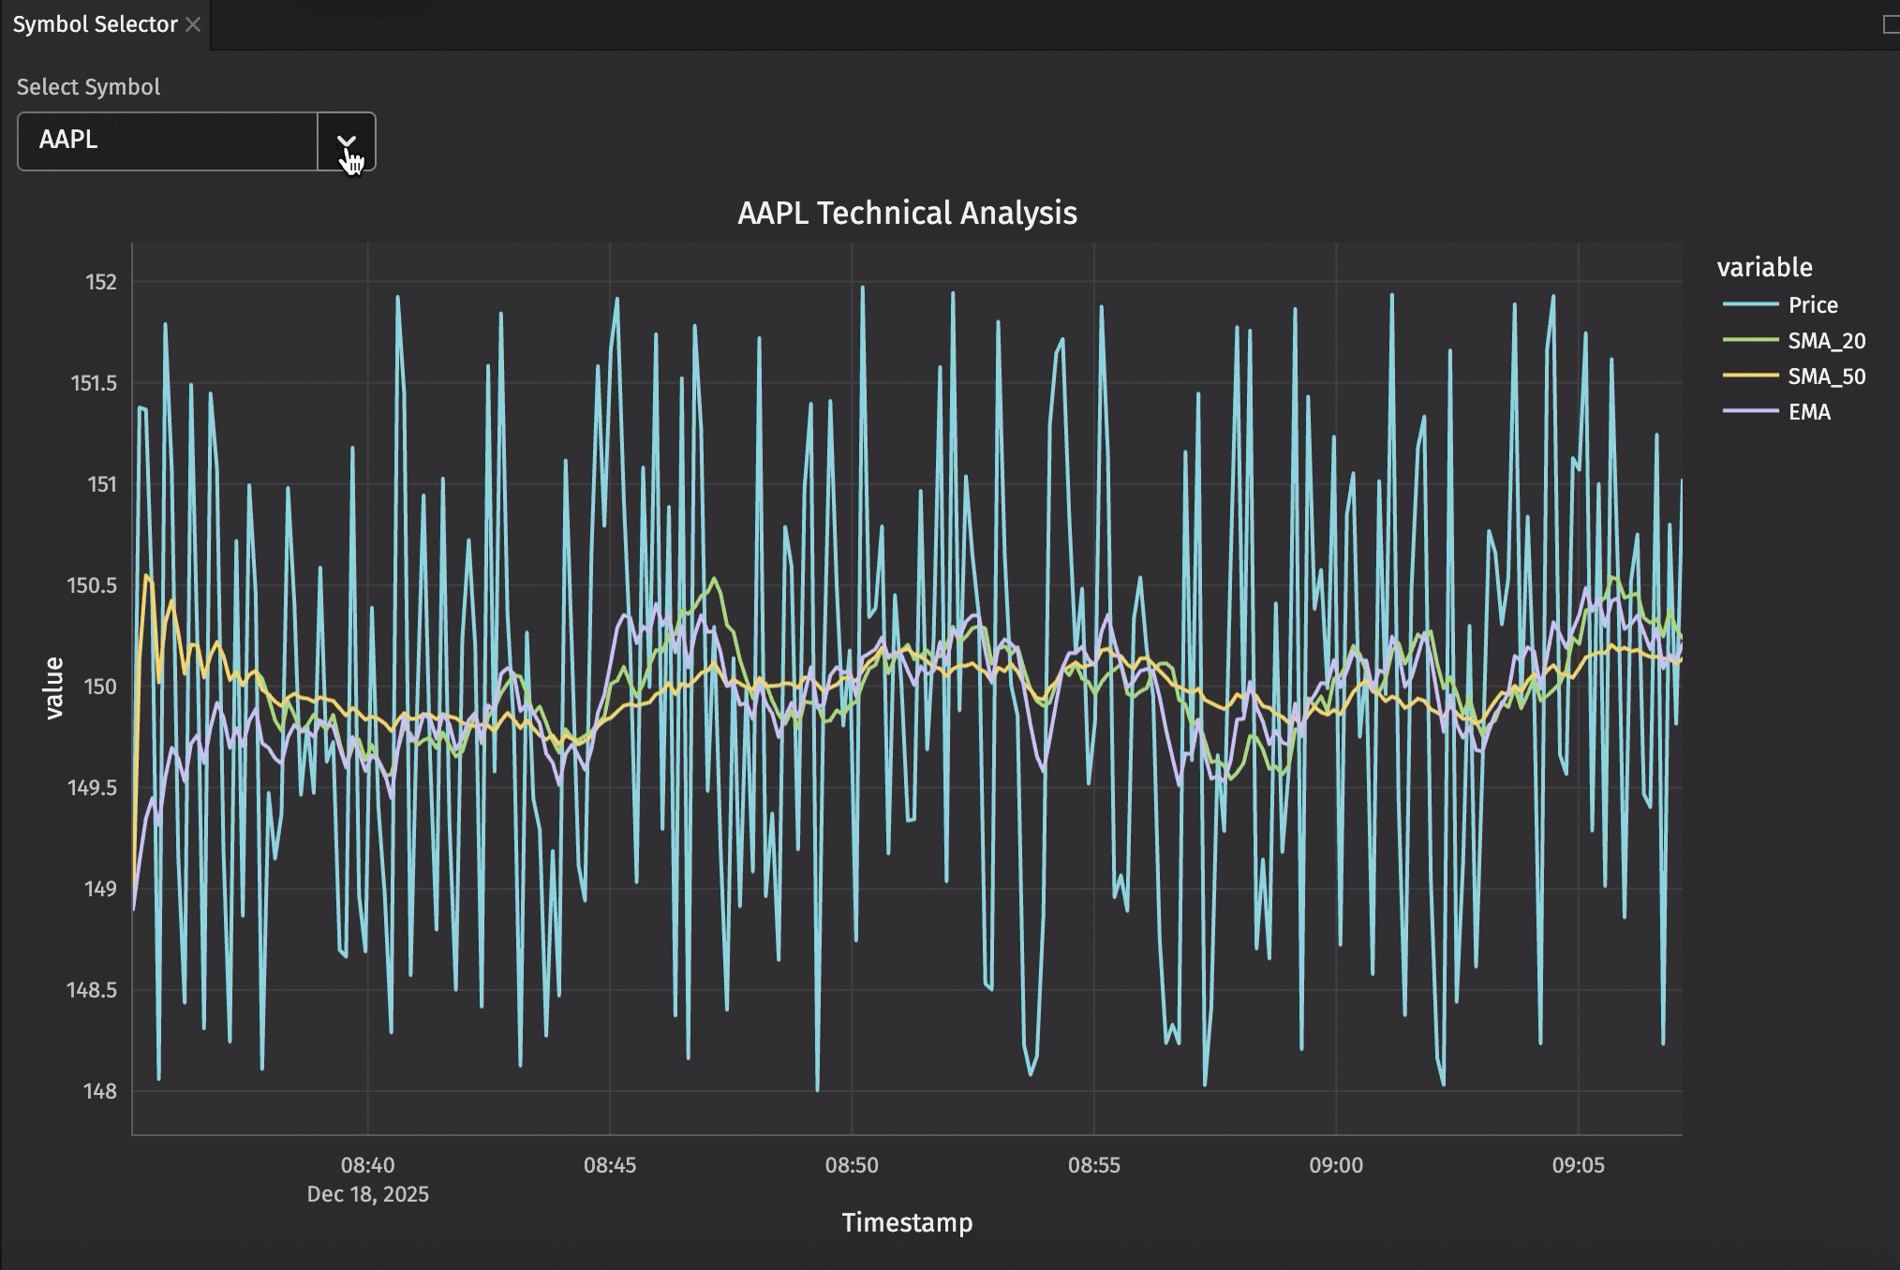The height and width of the screenshot is (1270, 1900).
Task: Click the Select Symbol label
Action: 88,87
